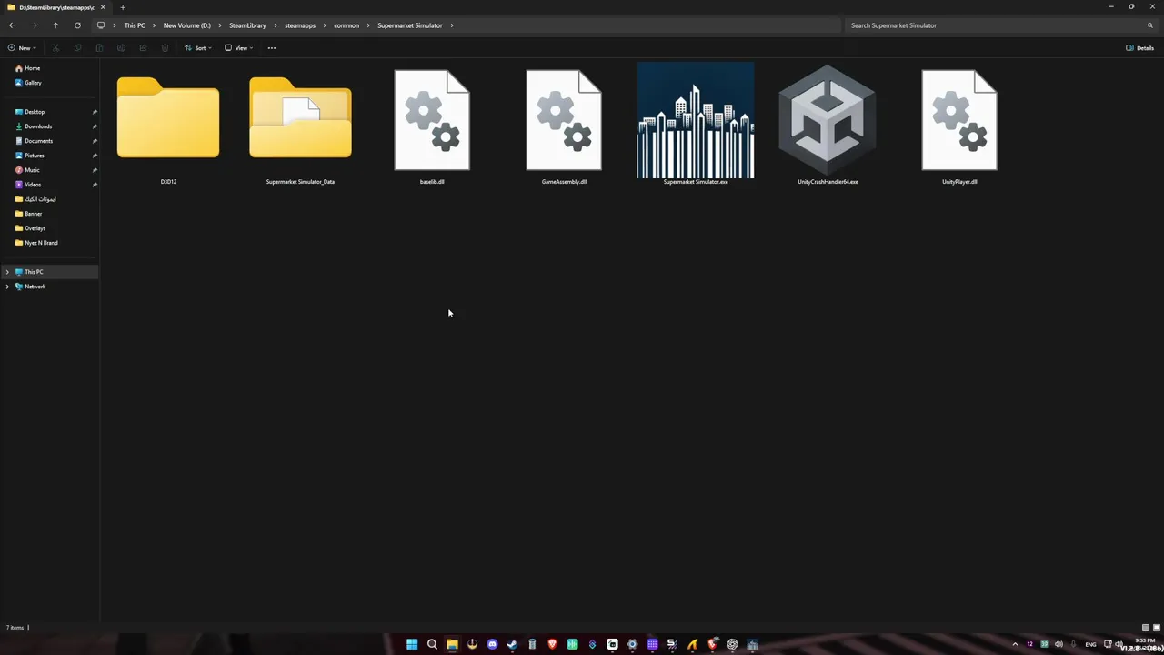Image resolution: width=1164 pixels, height=655 pixels.
Task: Click 'Supermarket Simulator' in the breadcrumb
Action: pos(410,25)
